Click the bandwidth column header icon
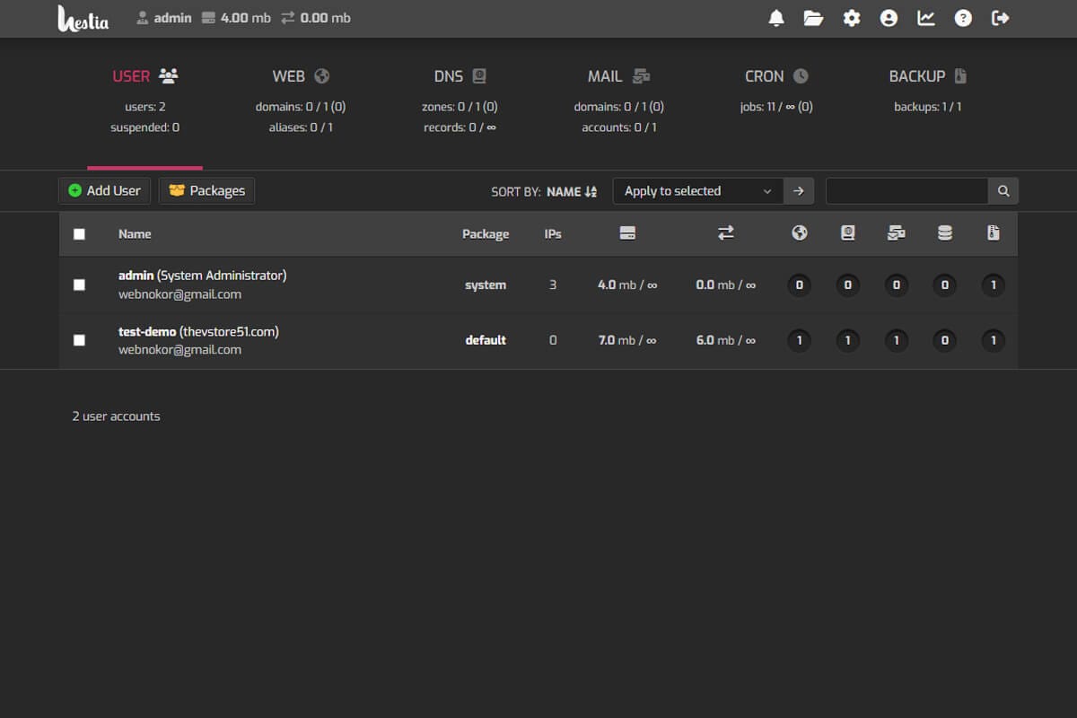1077x718 pixels. click(x=726, y=233)
